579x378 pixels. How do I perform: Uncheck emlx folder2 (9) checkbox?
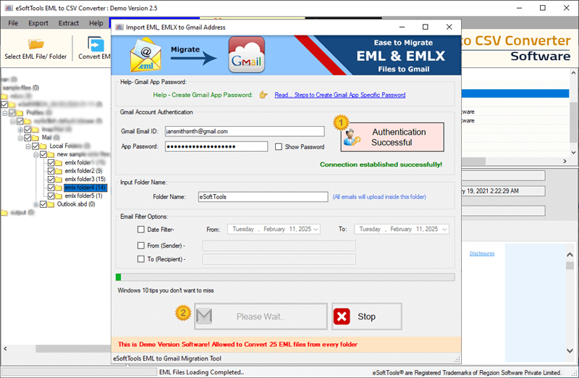click(51, 171)
